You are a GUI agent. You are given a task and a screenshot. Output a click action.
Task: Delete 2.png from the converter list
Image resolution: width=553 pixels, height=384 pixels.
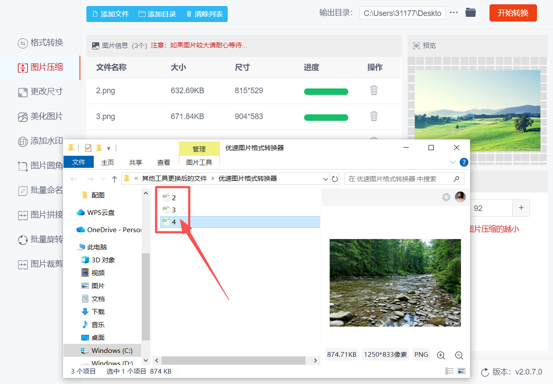point(374,91)
